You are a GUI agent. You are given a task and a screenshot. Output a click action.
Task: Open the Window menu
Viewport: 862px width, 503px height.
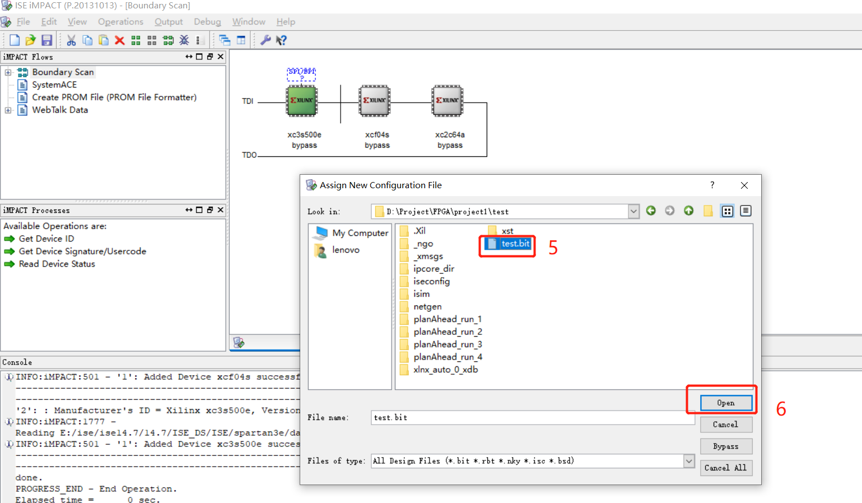249,22
